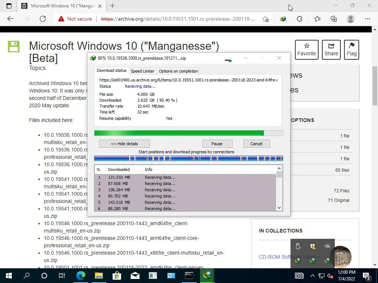Click the Downloaded column header

tap(124, 170)
